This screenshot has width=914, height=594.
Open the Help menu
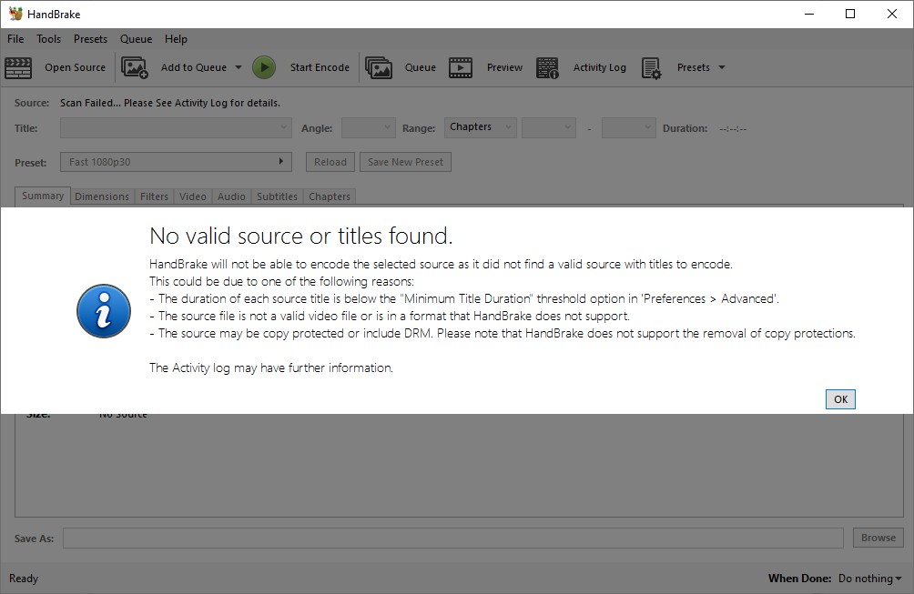(176, 39)
